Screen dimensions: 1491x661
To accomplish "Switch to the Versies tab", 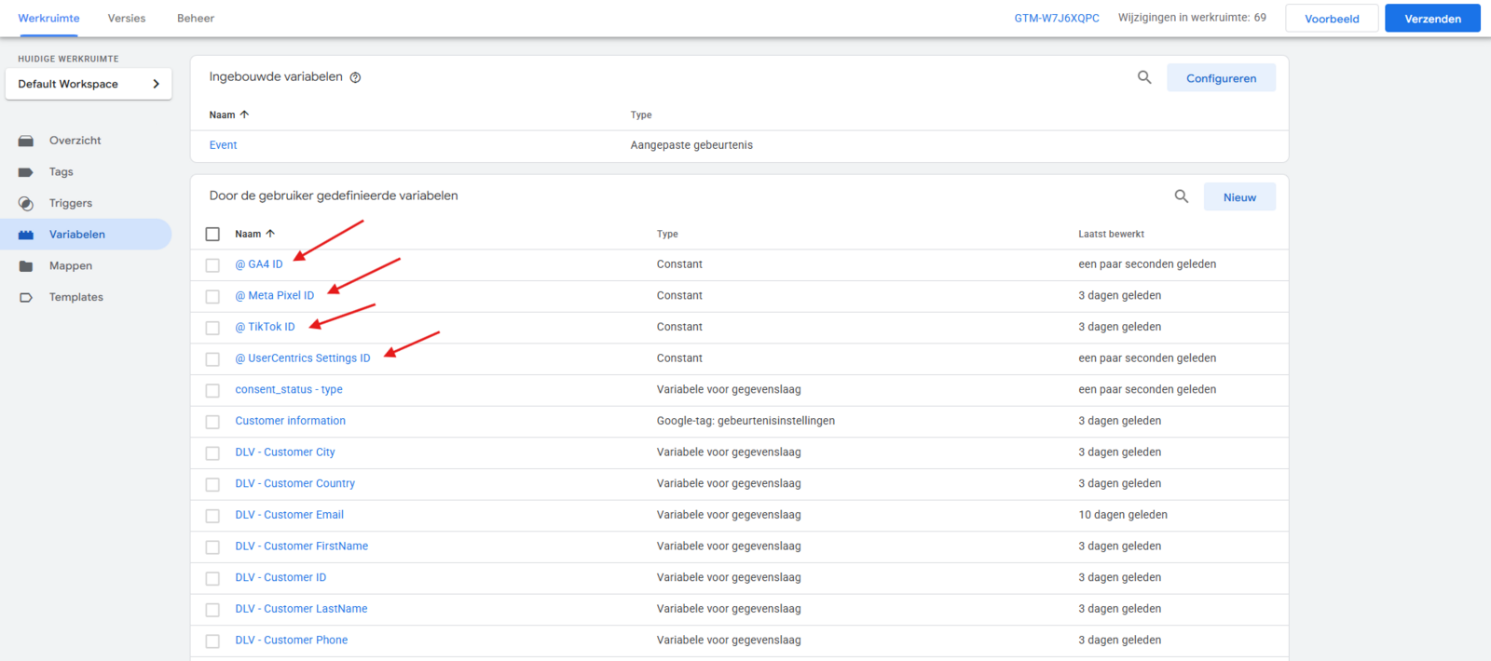I will 127,19.
